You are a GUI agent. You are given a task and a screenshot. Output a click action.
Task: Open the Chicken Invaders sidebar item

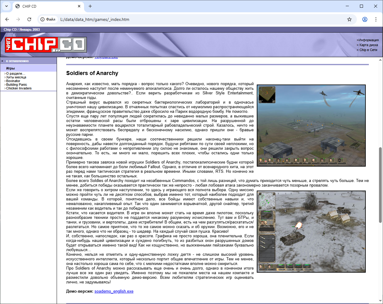click(19, 88)
